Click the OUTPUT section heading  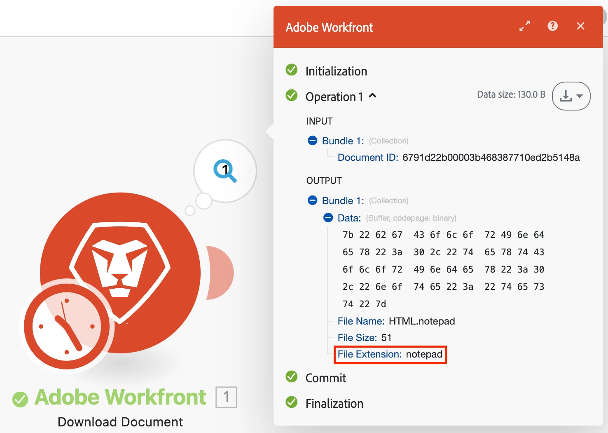[324, 181]
